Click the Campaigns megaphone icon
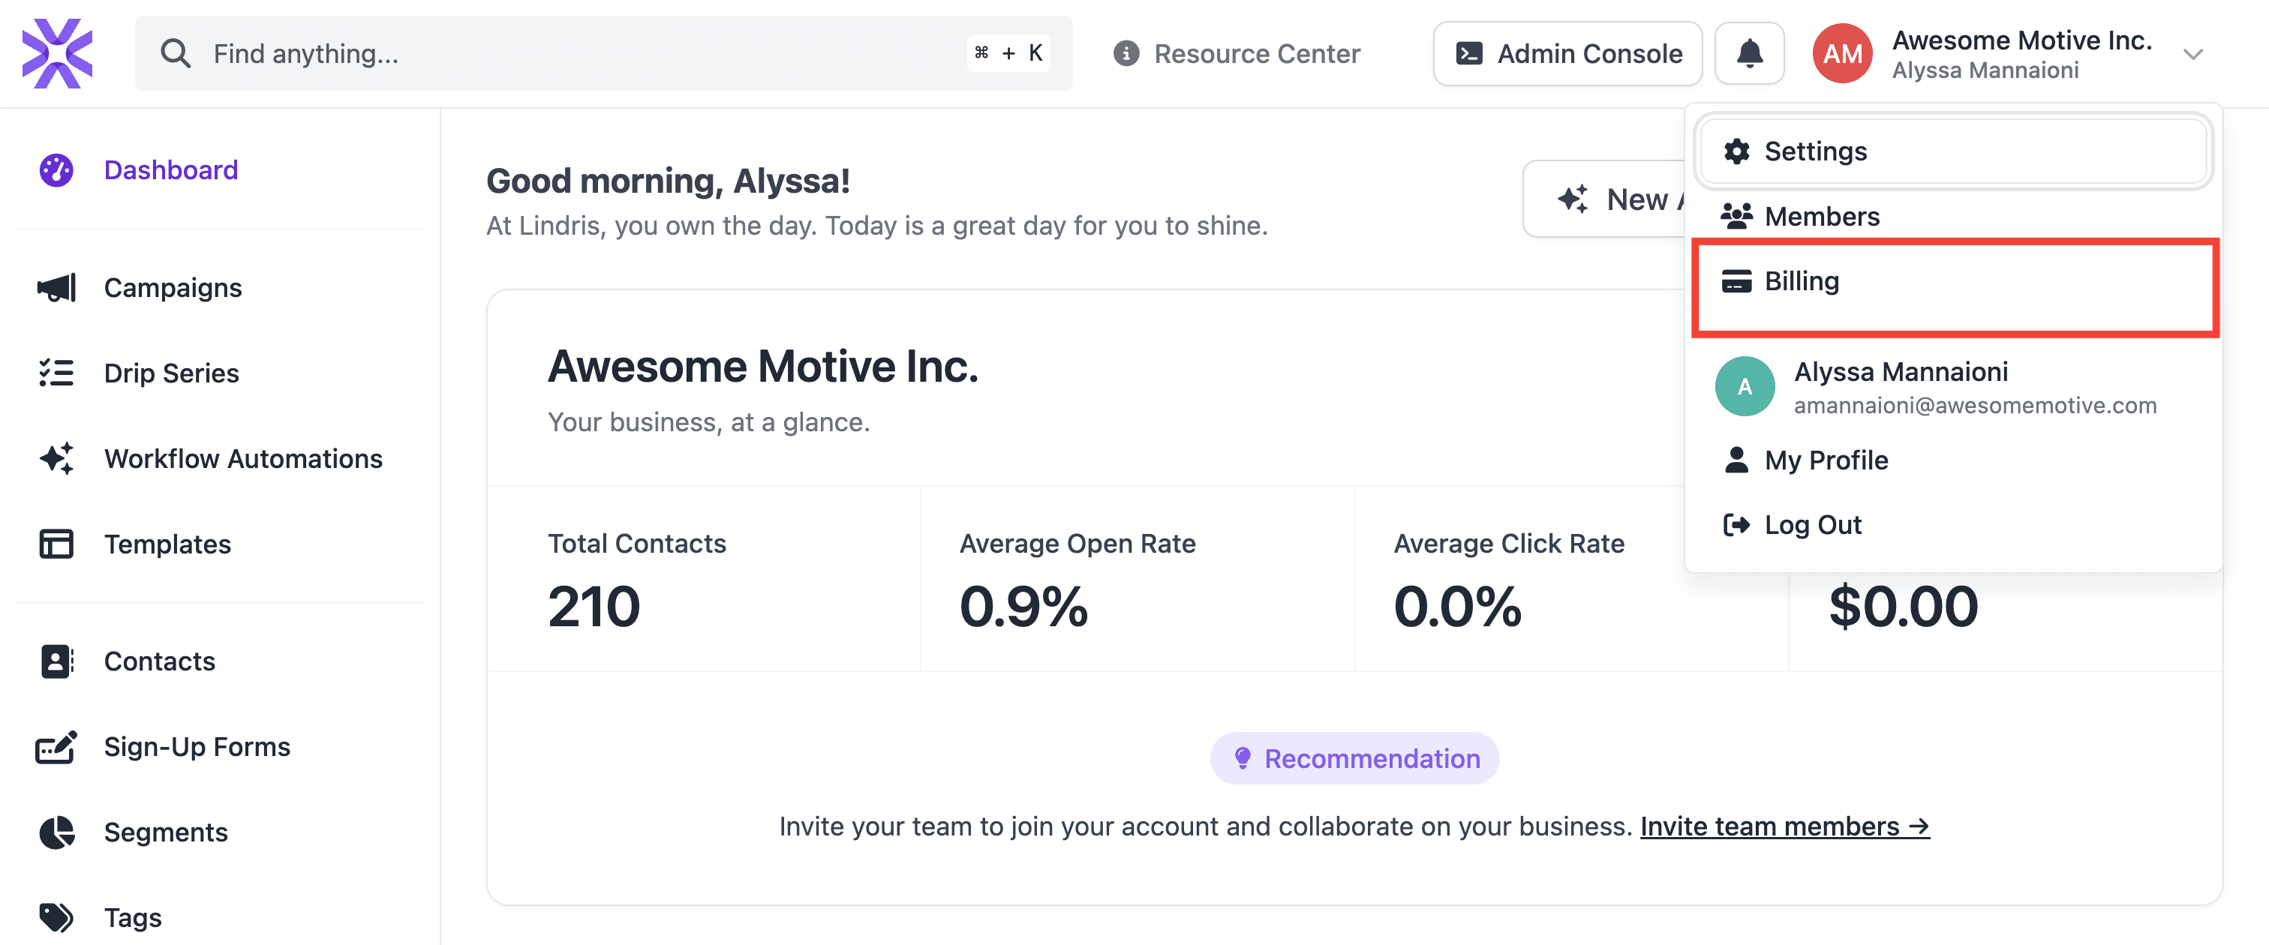Image resolution: width=2269 pixels, height=945 pixels. [x=56, y=287]
